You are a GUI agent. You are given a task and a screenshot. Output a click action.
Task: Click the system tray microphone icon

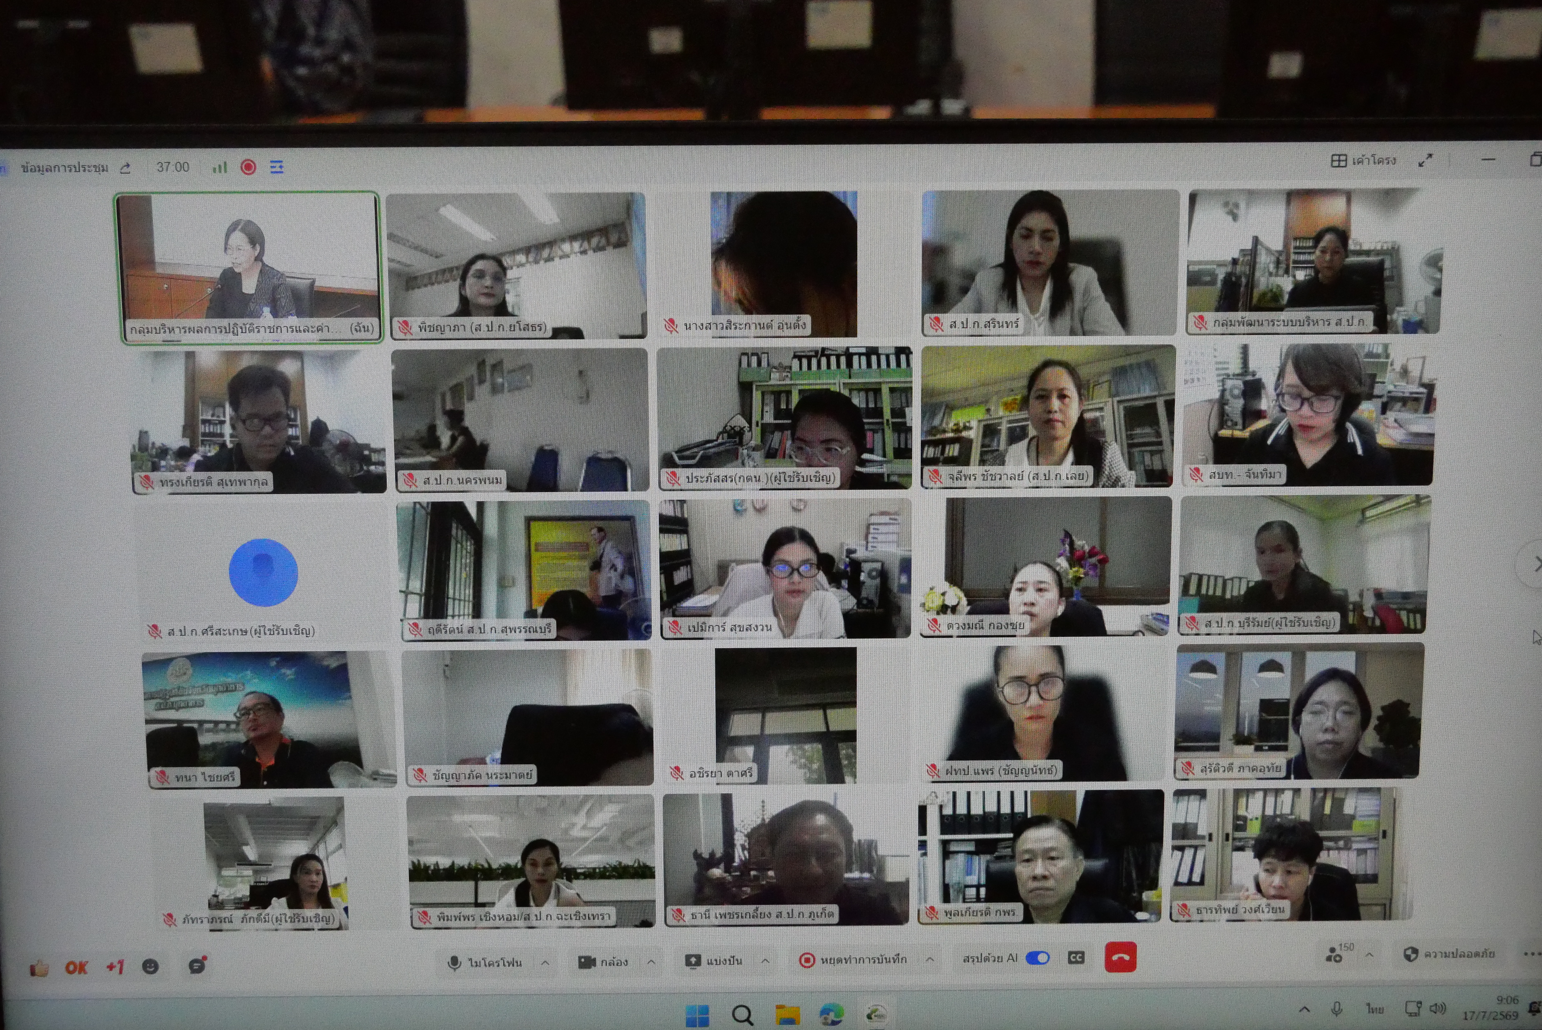[1336, 1008]
